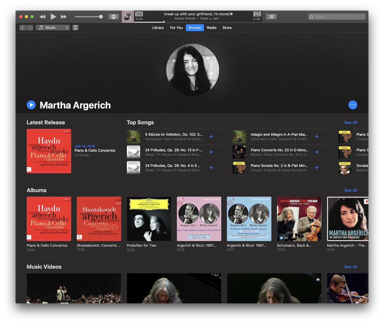Screen dimensions: 384x324
Task: Open Shostakovich: Concerto album cover
Action: pos(99,219)
